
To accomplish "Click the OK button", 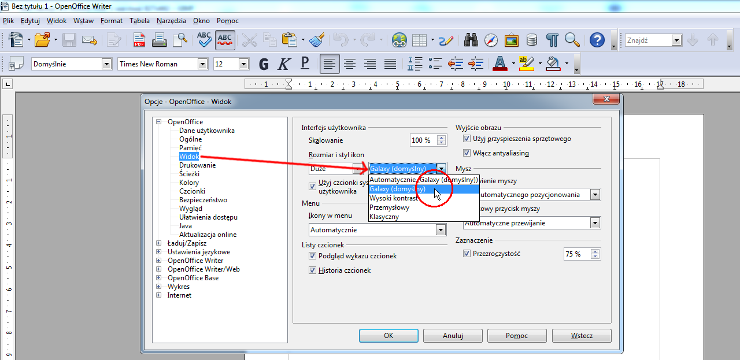I will point(388,336).
